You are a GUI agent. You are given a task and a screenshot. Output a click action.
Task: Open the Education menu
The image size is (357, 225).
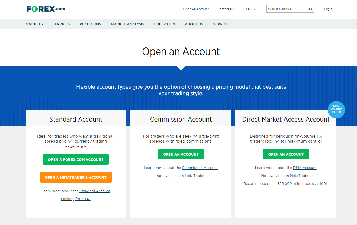pos(165,24)
